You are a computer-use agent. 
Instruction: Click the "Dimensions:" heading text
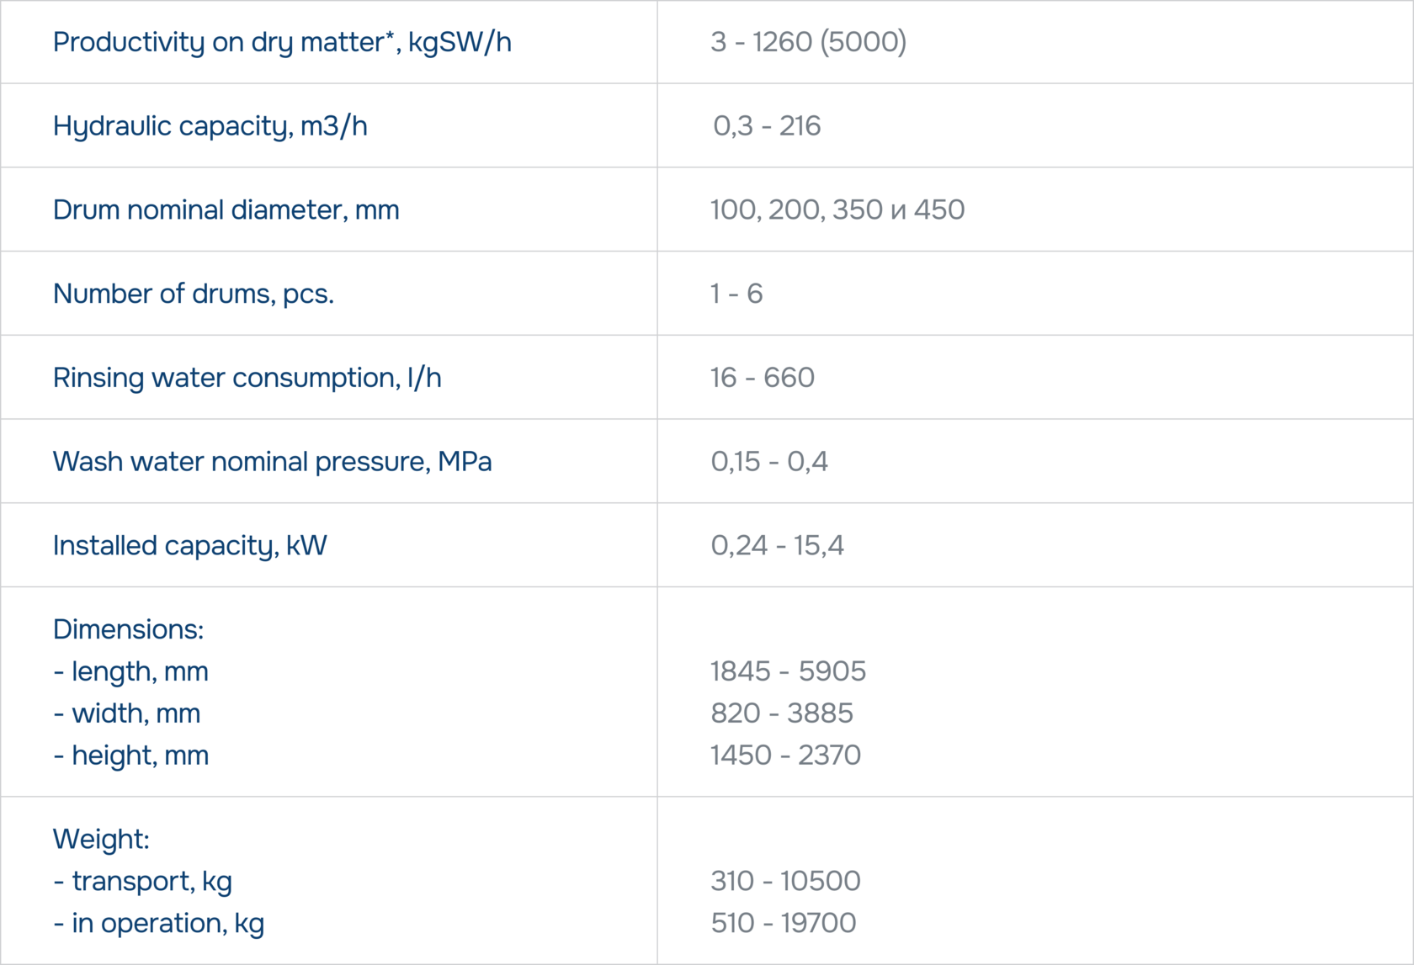(128, 629)
